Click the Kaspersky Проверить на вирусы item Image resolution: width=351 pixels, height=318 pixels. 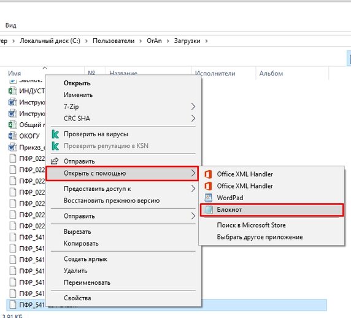coord(96,134)
